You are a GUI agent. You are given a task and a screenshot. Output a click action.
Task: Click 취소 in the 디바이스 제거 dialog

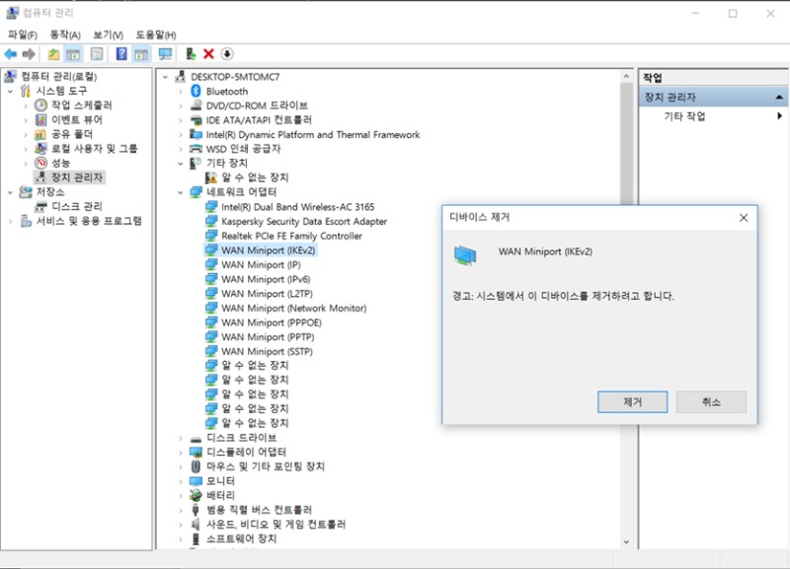(x=711, y=401)
